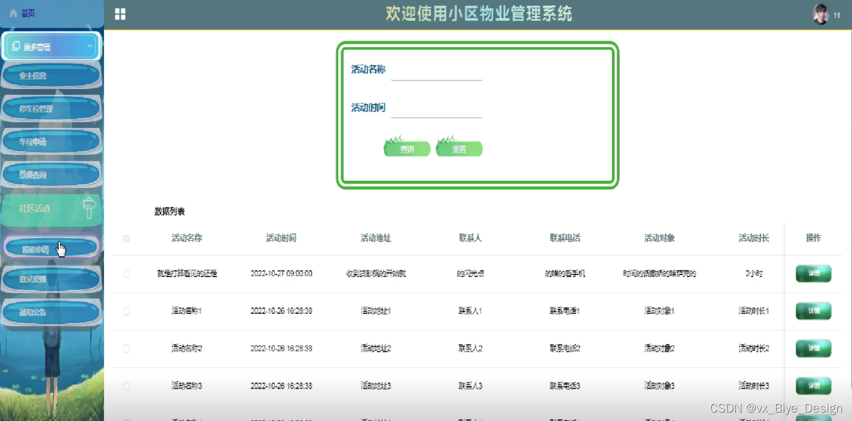Click the 活动时间 column header

point(281,238)
